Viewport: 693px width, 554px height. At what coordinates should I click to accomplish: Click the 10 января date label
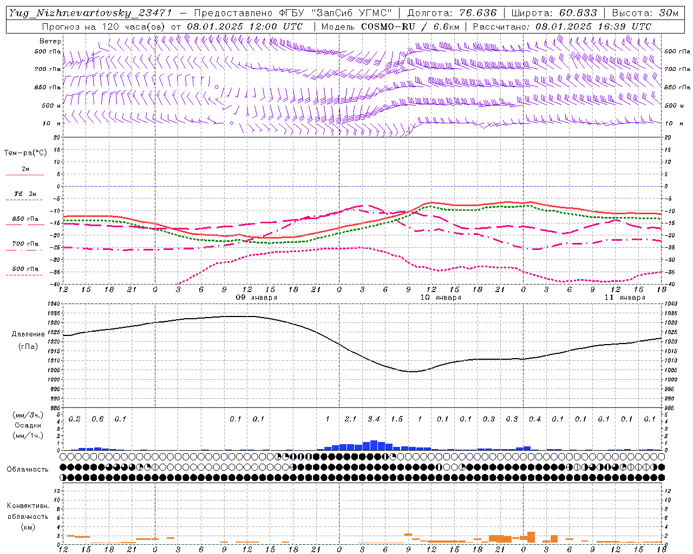[x=441, y=298]
